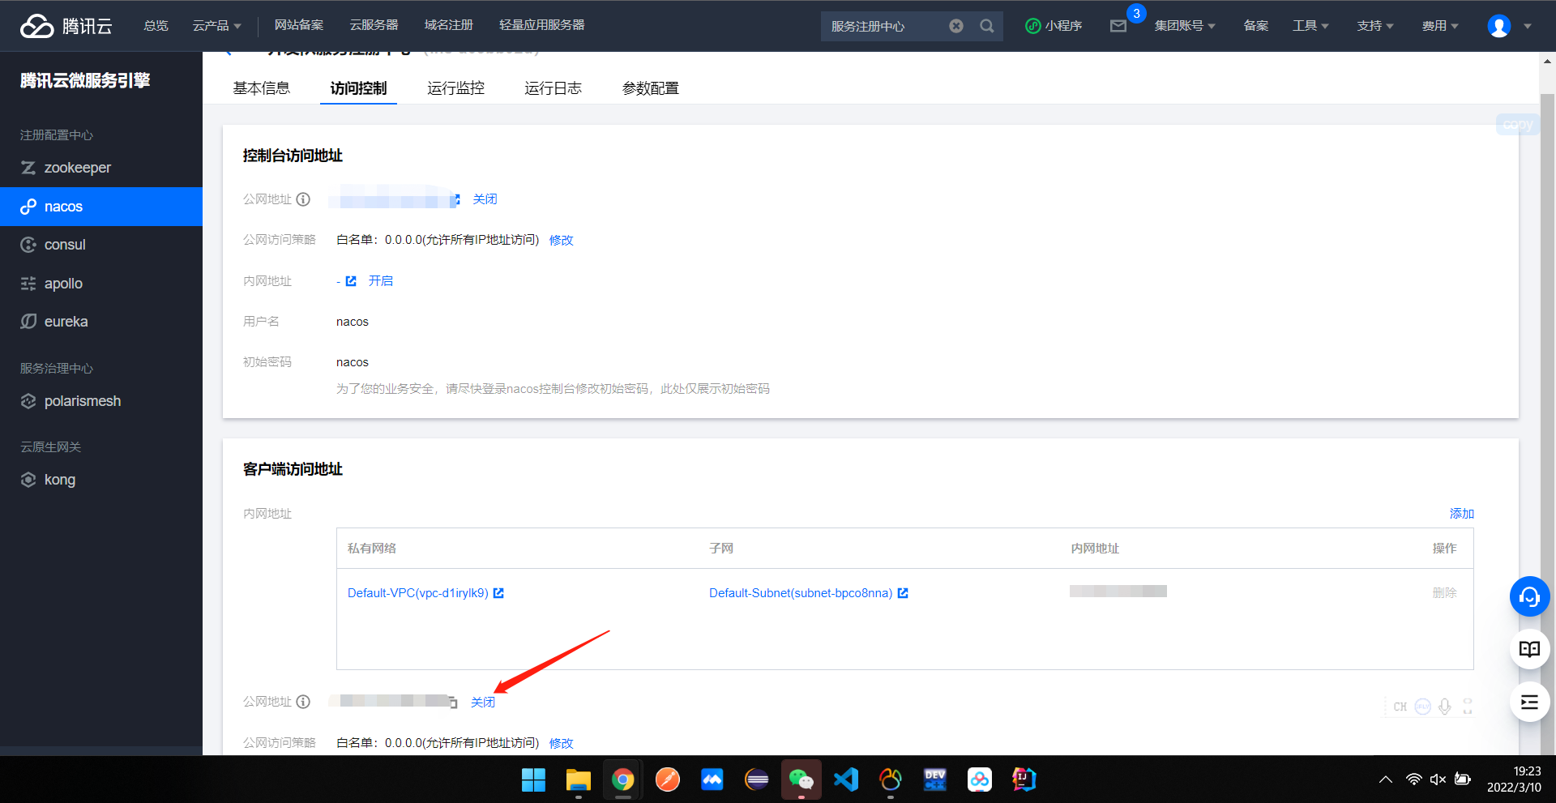The height and width of the screenshot is (803, 1556).
Task: Click the search magnifier in the top bar
Action: click(x=986, y=25)
